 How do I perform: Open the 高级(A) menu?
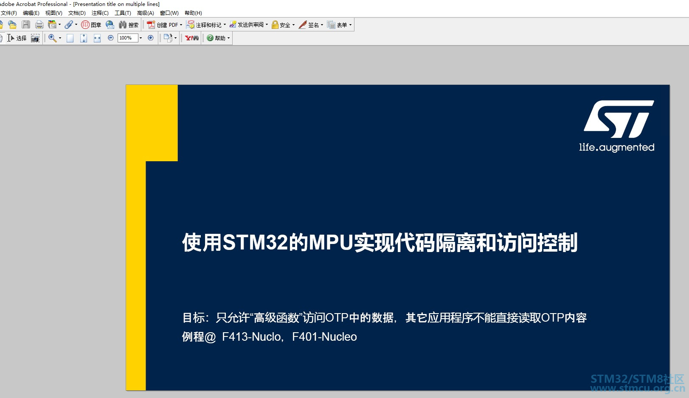[146, 13]
